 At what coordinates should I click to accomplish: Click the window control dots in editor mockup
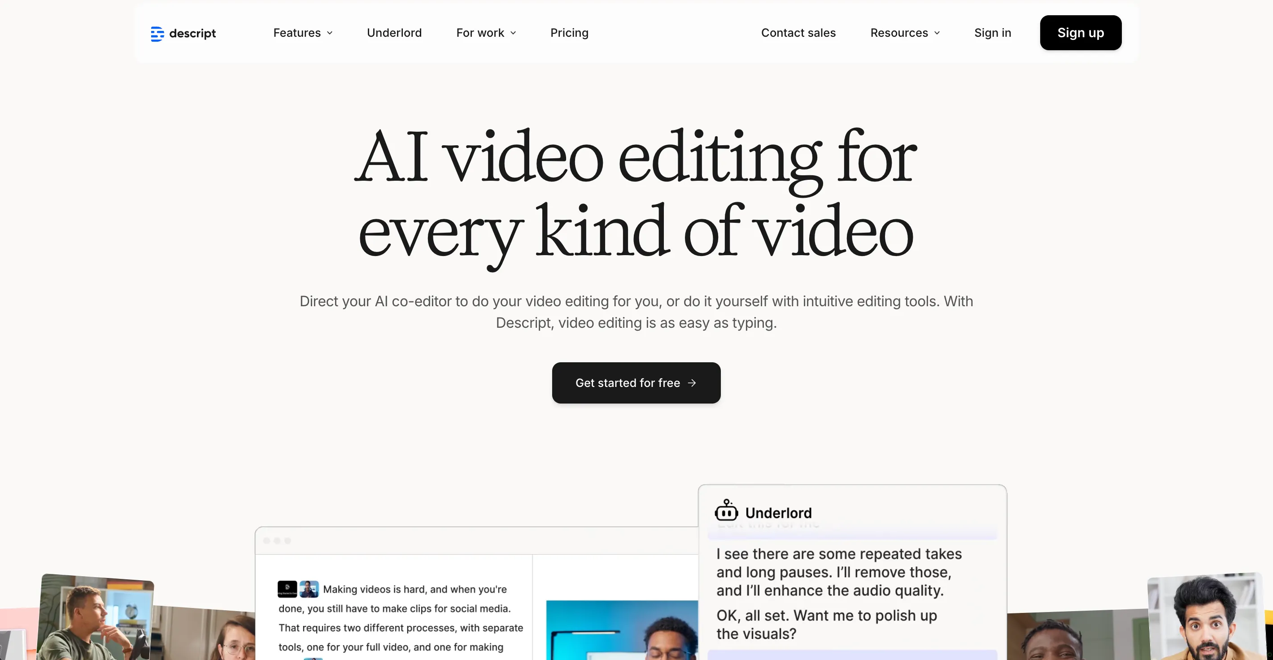click(x=277, y=540)
